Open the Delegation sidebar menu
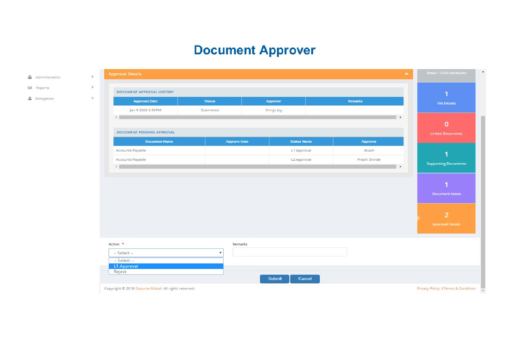Image resolution: width=512 pixels, height=341 pixels. pos(45,98)
